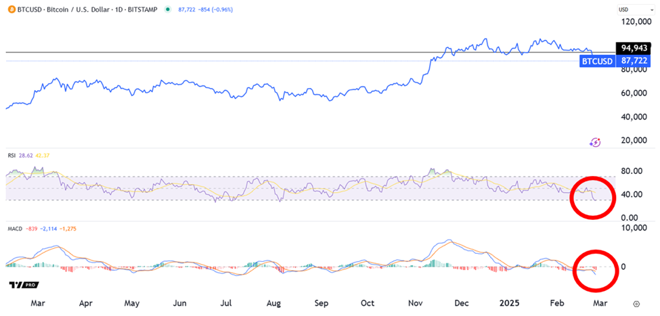Click the blue 87,722 current price label
Viewport: 660px width, 316px height.
tap(635, 61)
